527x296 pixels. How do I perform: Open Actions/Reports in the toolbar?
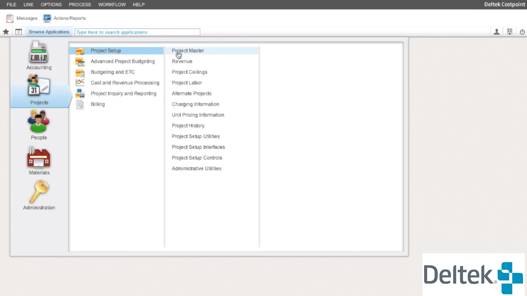[x=64, y=18]
